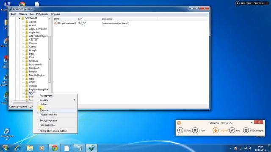This screenshot has height=152, width=271.
Task: Expand the Classes registry key
Action: point(23,43)
